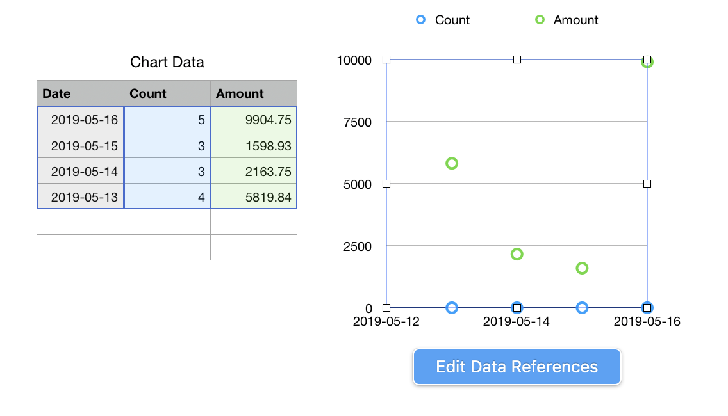The height and width of the screenshot is (416, 728).
Task: Click the right-middle chart resize handle
Action: click(647, 184)
